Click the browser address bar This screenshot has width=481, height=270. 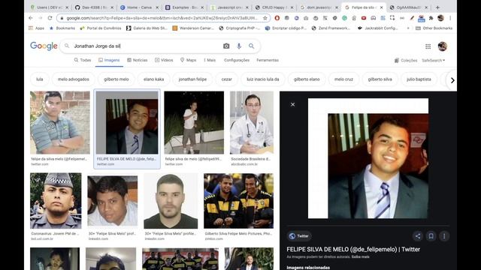[162, 18]
